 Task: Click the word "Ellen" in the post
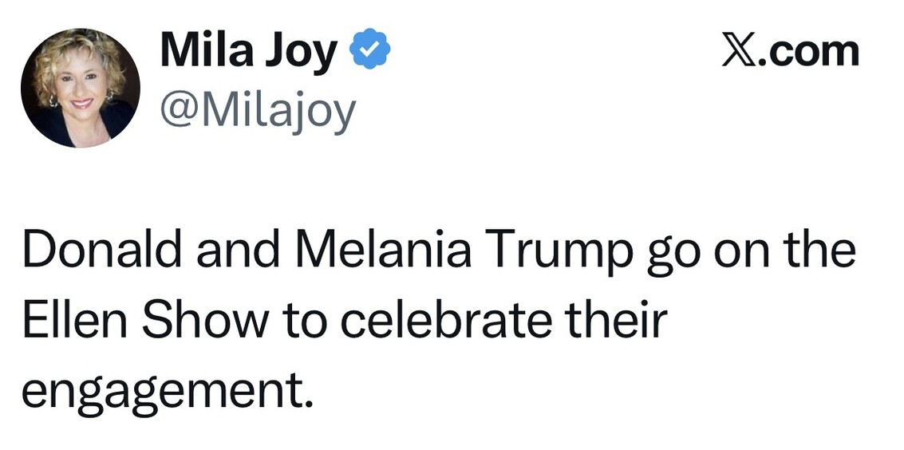[x=66, y=319]
